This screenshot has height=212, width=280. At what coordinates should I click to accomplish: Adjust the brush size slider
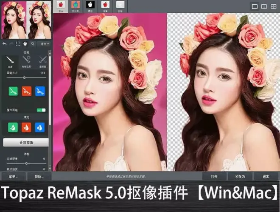click(24, 77)
